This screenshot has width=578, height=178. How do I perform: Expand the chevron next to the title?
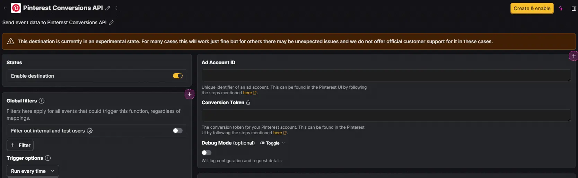pyautogui.click(x=116, y=8)
